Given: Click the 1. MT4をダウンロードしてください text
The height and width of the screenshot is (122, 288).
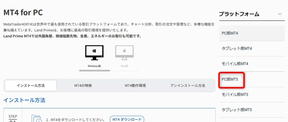Looking at the screenshot, I should pyautogui.click(x=75, y=120).
